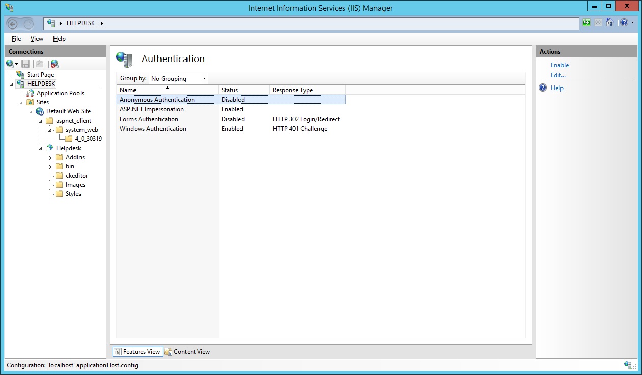
Task: Click the Authentication feature header icon
Action: [x=124, y=60]
